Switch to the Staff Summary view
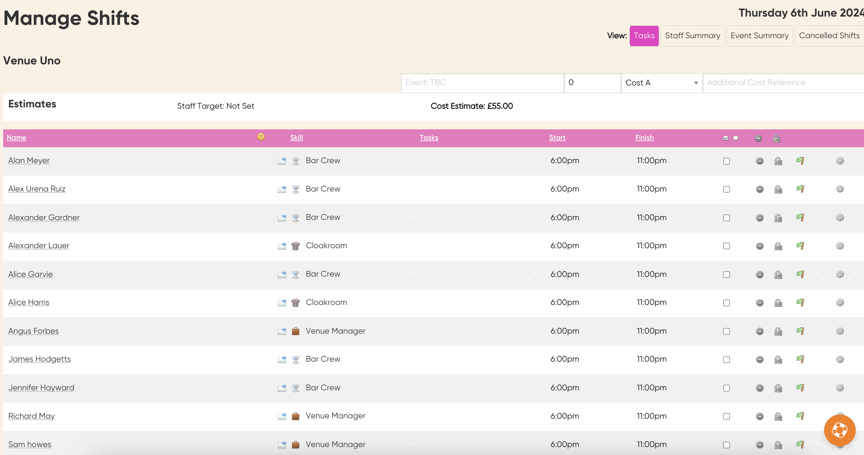The width and height of the screenshot is (864, 455). pos(692,36)
